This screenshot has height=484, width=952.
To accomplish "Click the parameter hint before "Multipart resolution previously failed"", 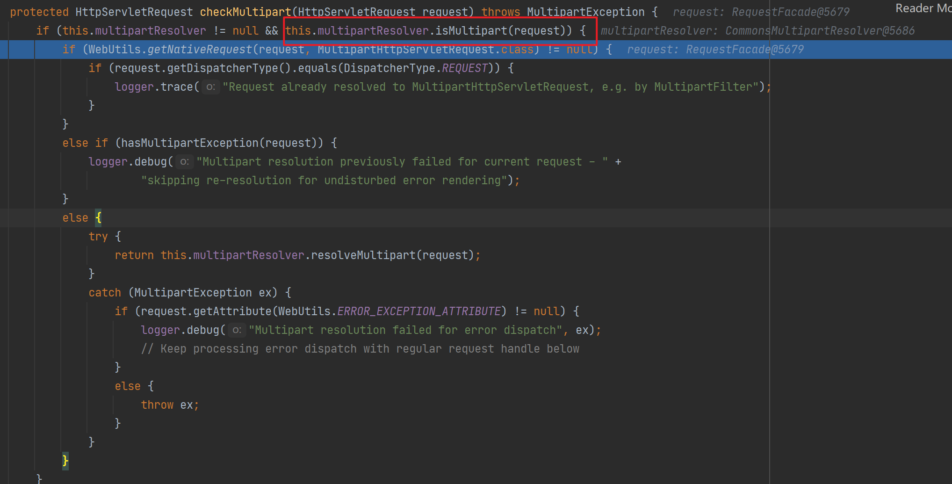I will point(184,162).
